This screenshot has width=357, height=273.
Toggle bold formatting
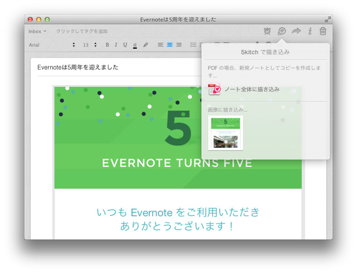pos(107,45)
